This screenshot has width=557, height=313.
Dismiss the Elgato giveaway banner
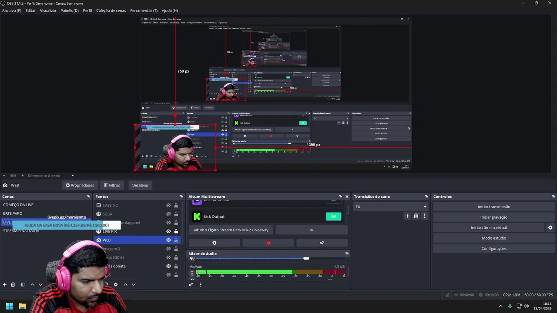(x=311, y=230)
